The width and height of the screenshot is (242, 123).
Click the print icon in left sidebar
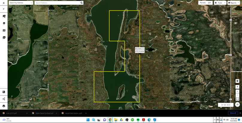coord(4,106)
